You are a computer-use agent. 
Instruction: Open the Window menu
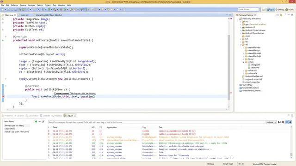(62, 5)
